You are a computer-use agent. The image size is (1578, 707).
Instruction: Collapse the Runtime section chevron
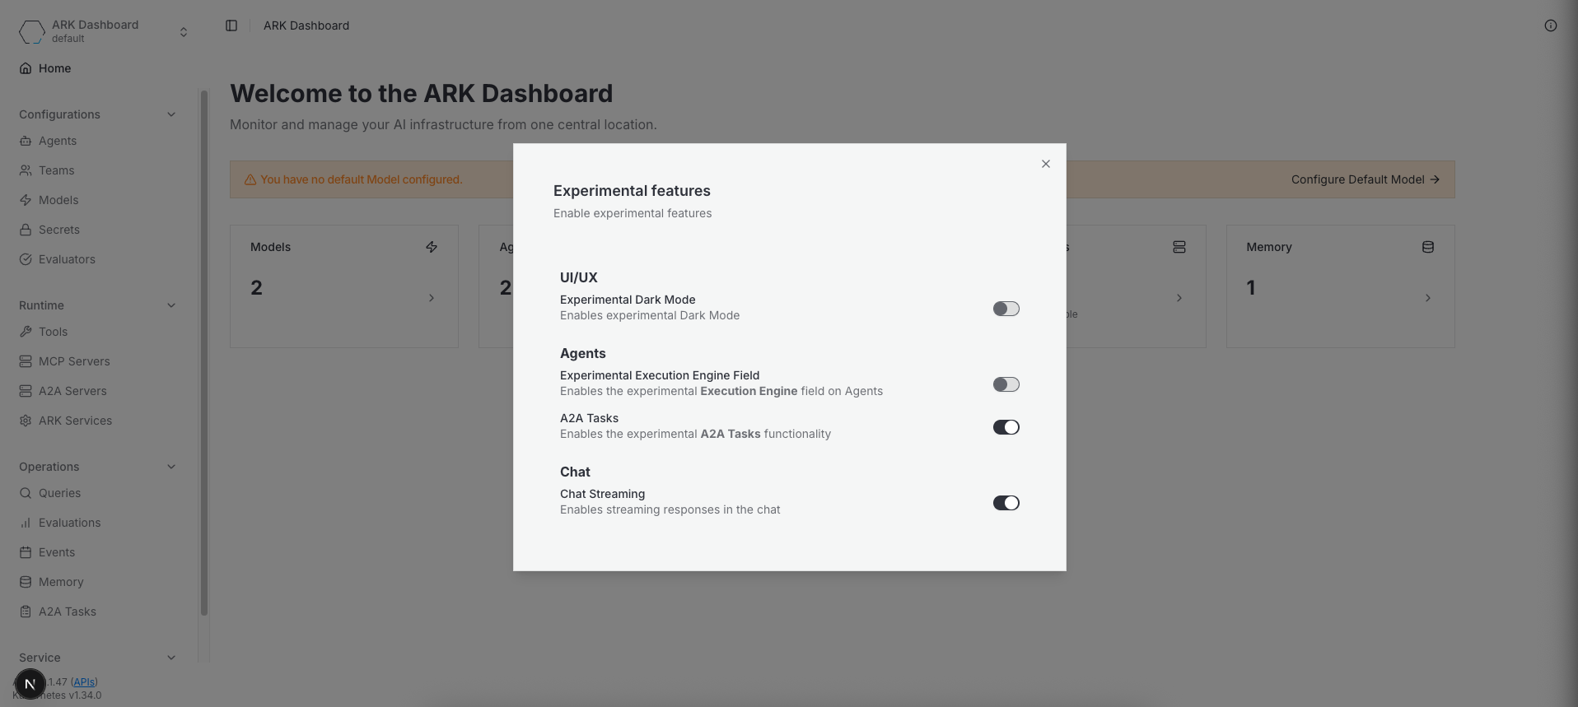coord(171,305)
